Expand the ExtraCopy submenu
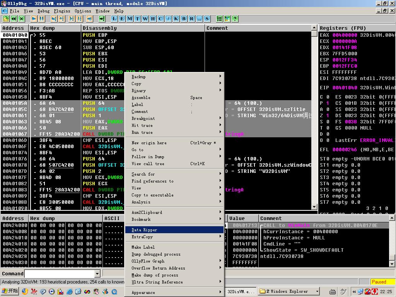The width and height of the screenshot is (396, 297). tap(174, 237)
